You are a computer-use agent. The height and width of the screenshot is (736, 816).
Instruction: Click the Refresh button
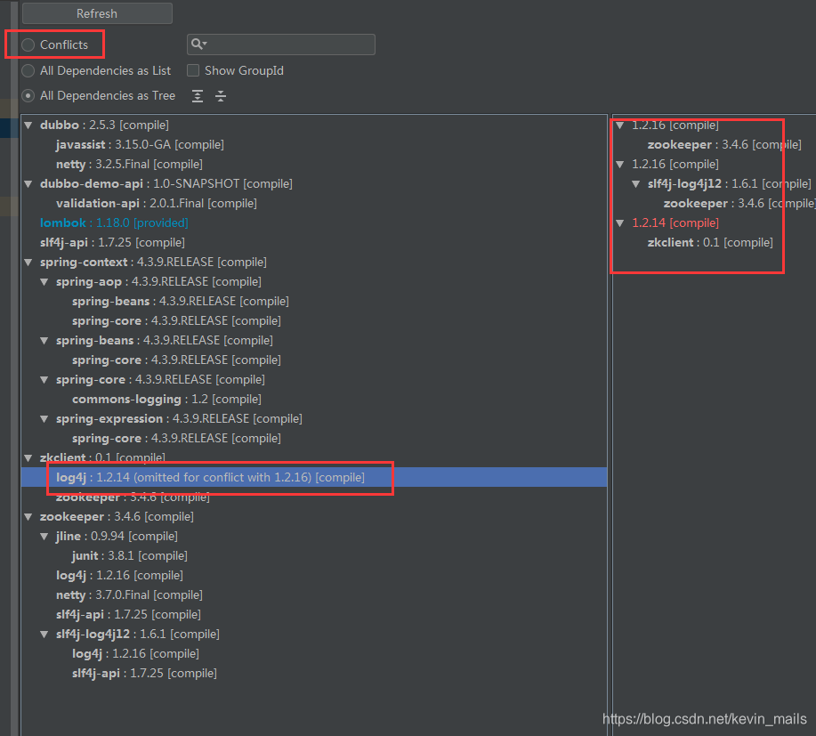pos(97,13)
